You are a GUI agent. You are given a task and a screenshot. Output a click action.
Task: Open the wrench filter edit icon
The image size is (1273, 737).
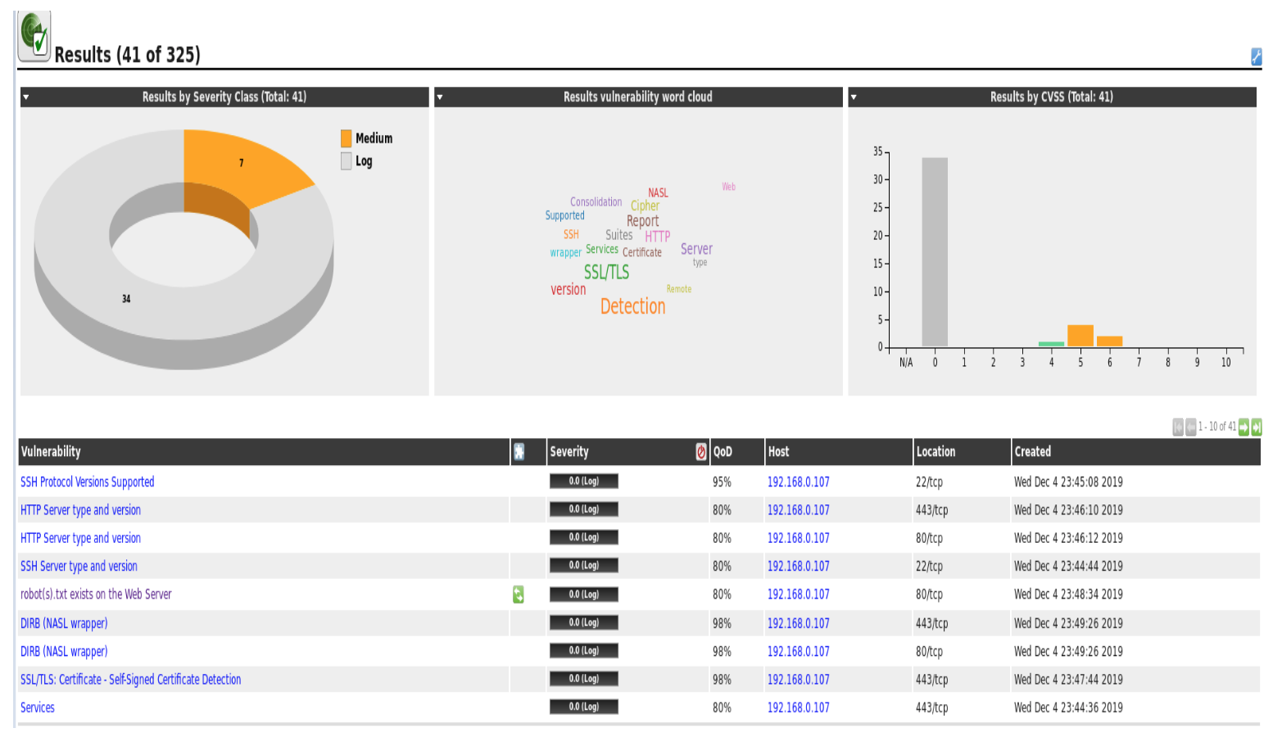[1256, 56]
